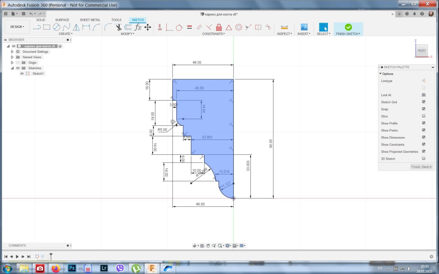The width and height of the screenshot is (439, 274).
Task: Click Finish Sketch in the Sketch Palette
Action: coord(422,167)
